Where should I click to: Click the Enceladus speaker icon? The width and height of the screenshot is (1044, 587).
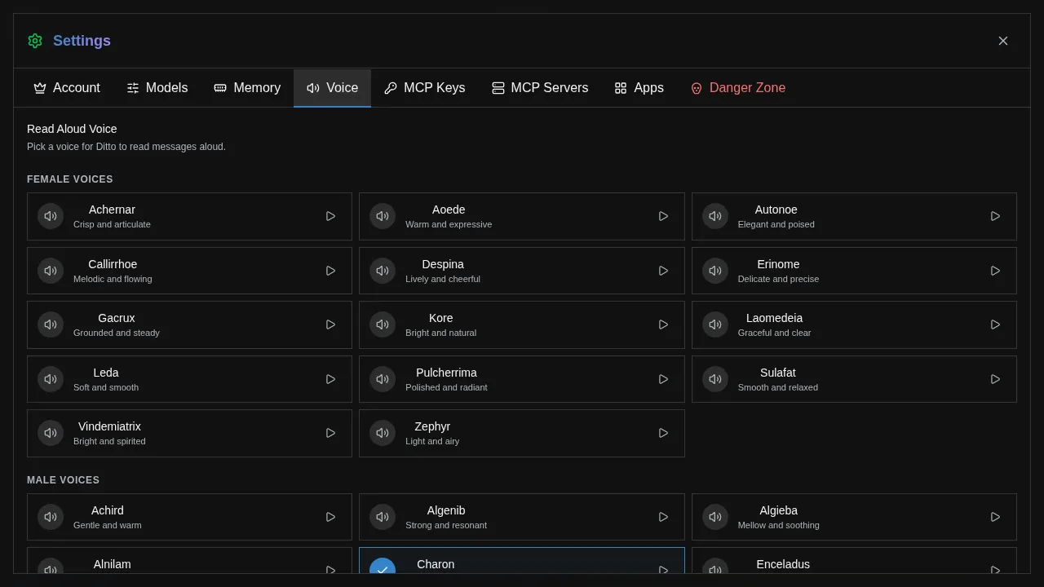tap(715, 570)
